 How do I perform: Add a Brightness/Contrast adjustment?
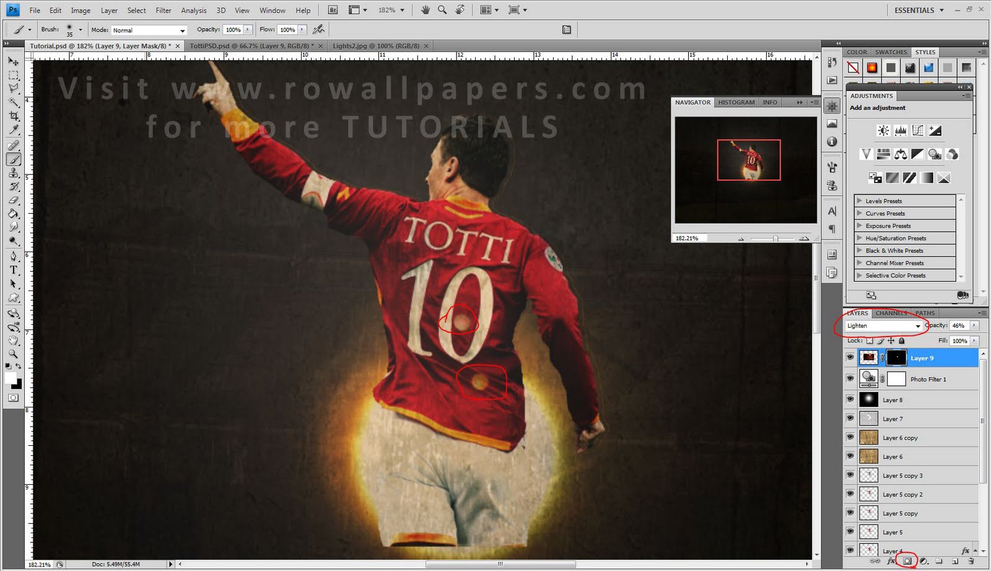click(883, 130)
